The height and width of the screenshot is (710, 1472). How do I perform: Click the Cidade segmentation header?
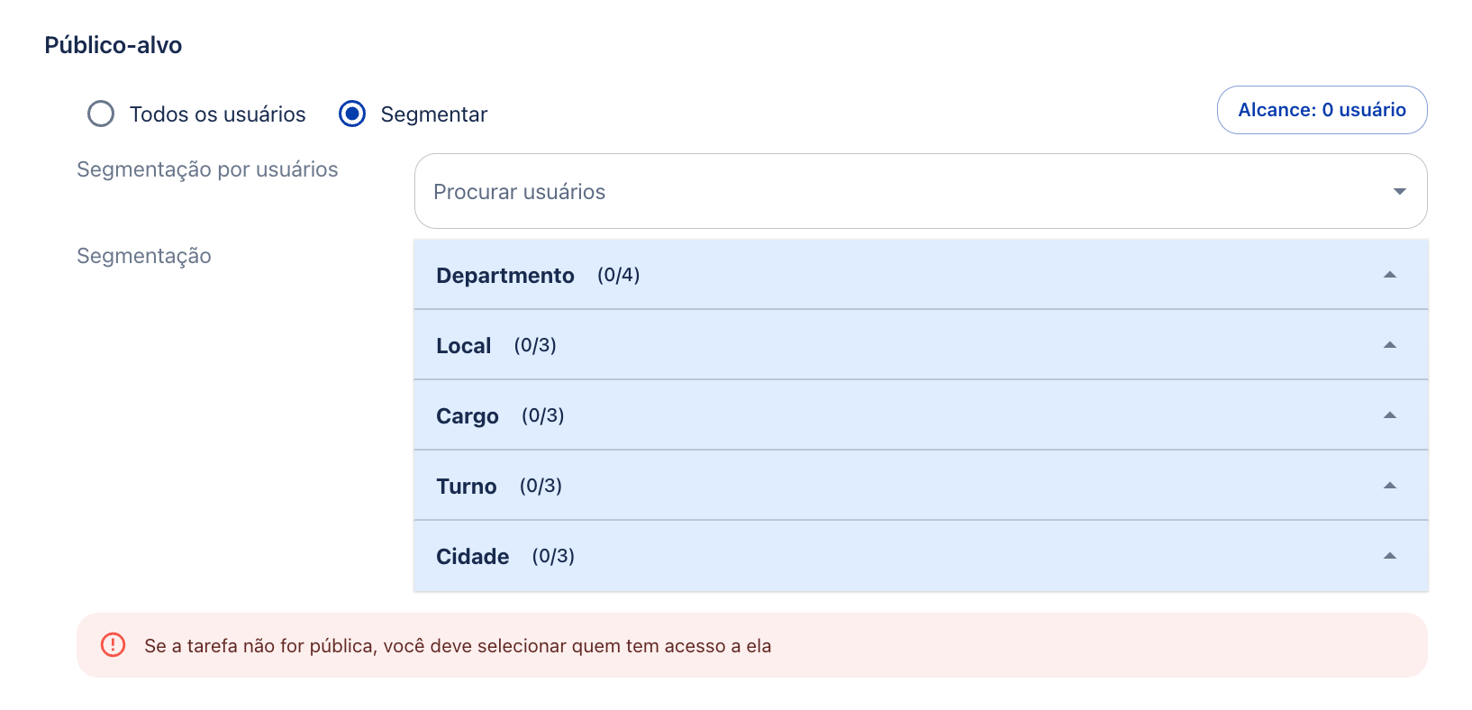tap(921, 556)
